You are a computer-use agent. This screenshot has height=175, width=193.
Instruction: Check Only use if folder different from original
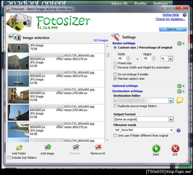pos(115,136)
